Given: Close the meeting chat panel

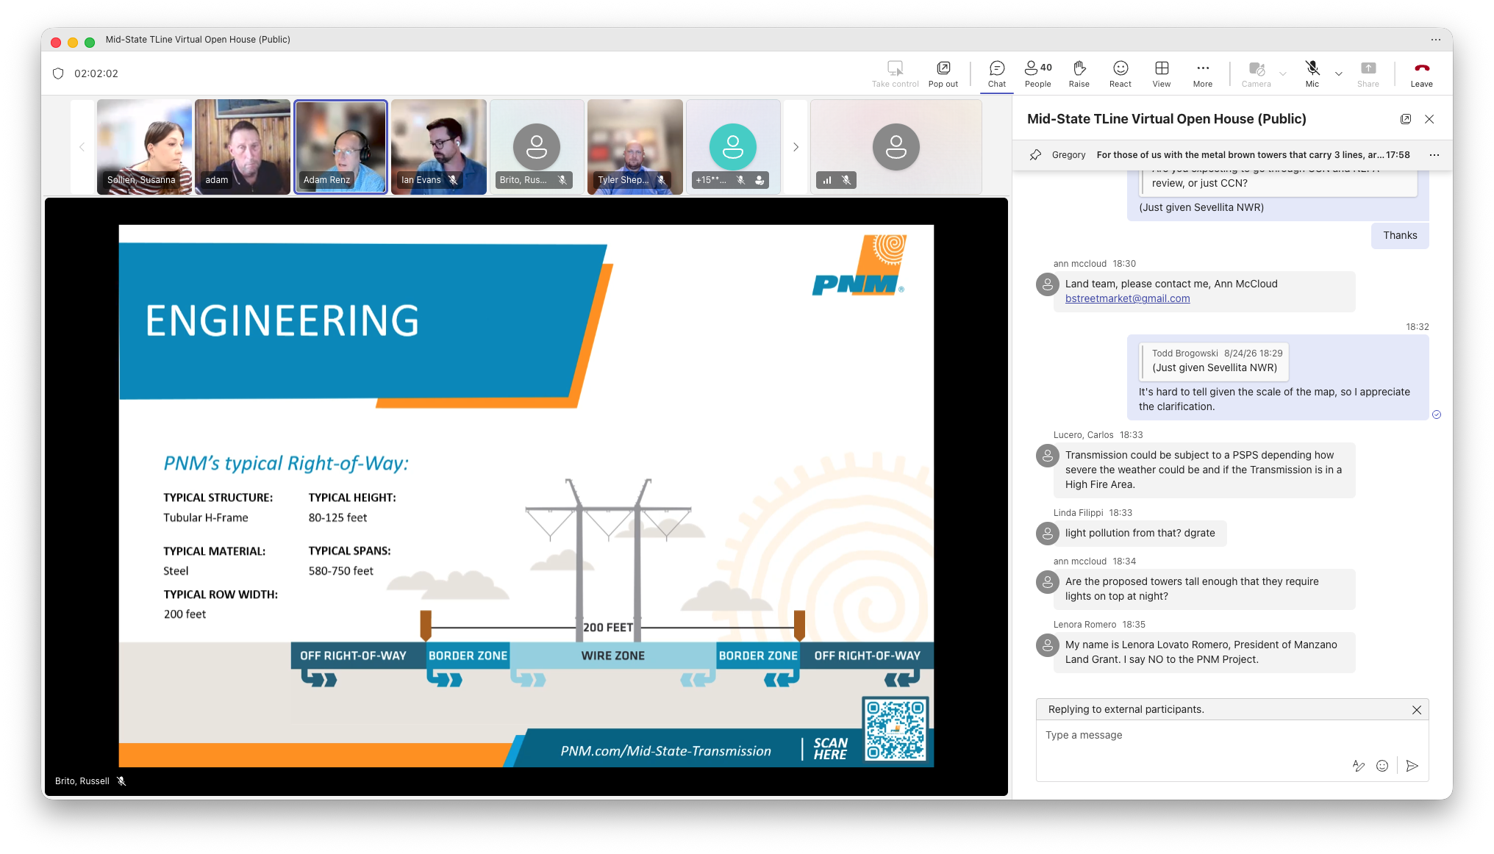Looking at the screenshot, I should coord(1429,119).
